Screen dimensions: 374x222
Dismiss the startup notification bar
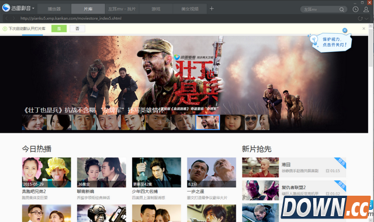pyautogui.click(x=363, y=29)
